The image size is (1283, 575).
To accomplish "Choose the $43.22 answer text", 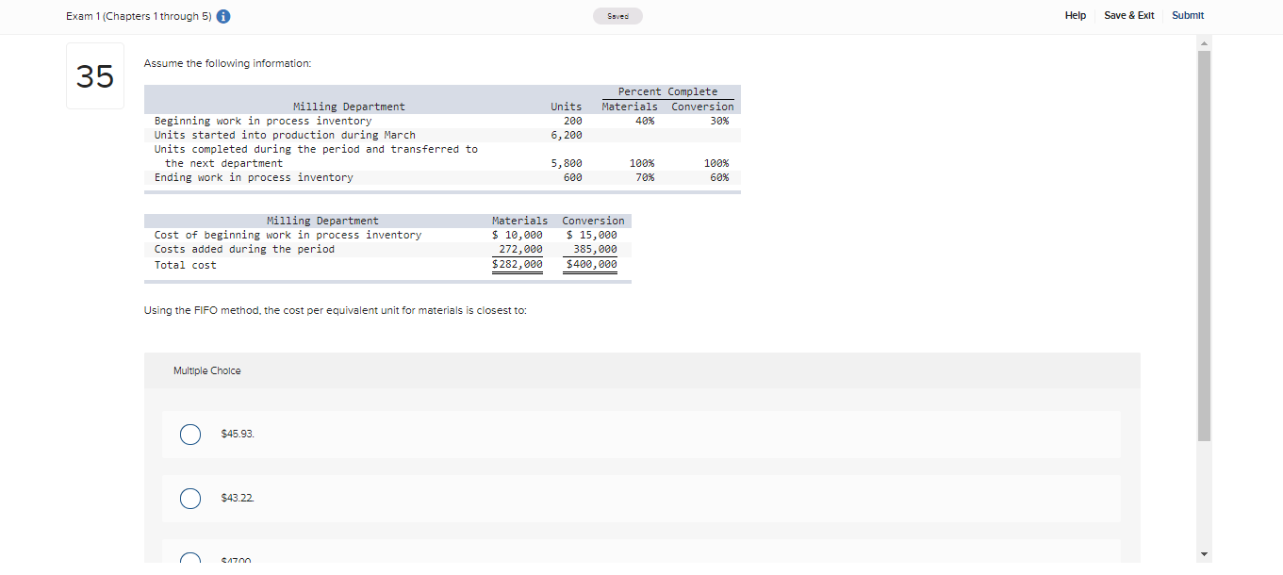I will (236, 498).
